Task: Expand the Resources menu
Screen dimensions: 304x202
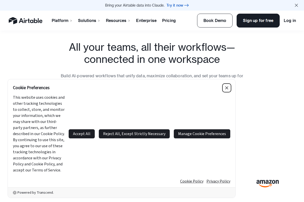Action: tap(118, 21)
